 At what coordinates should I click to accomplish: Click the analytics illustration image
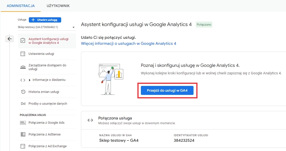point(111,79)
